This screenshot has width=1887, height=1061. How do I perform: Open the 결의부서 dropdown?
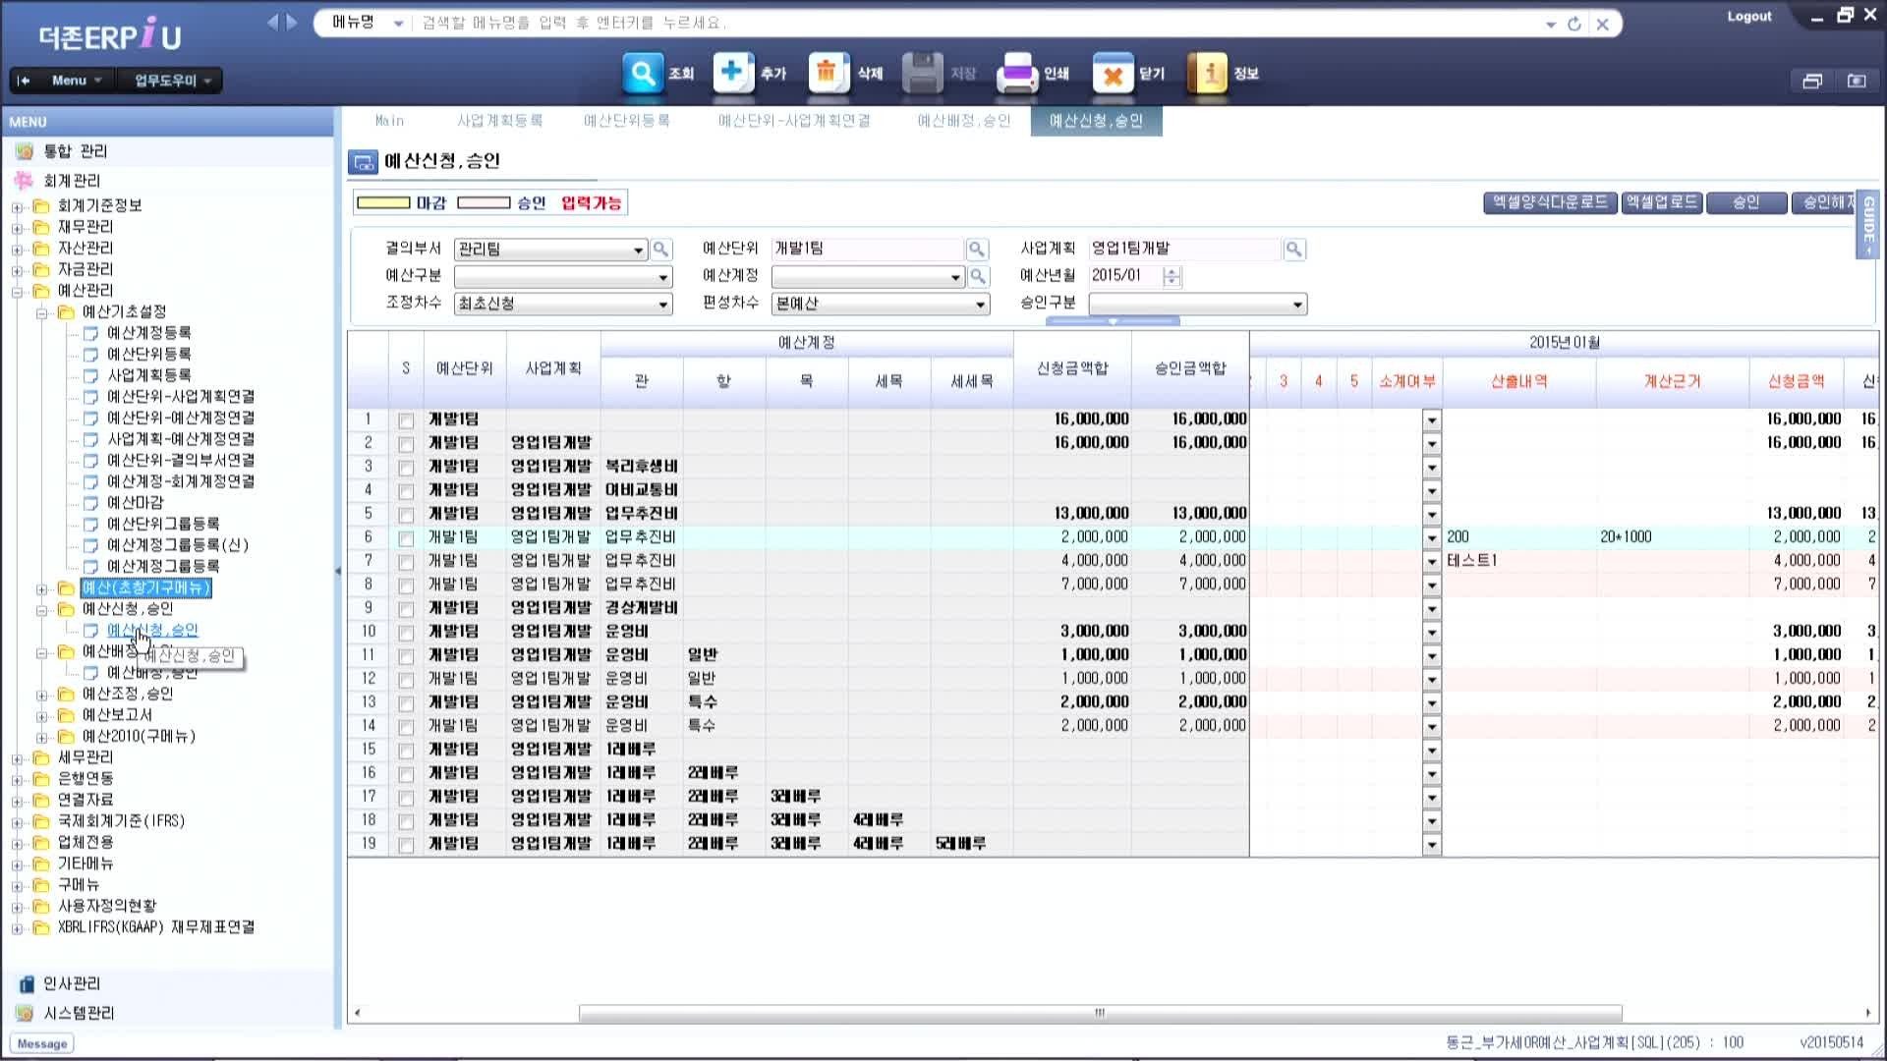[x=638, y=251]
